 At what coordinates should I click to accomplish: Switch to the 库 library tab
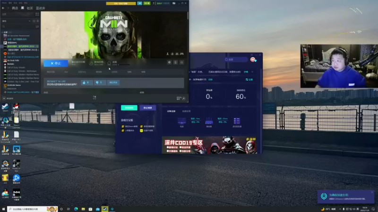coord(22,8)
